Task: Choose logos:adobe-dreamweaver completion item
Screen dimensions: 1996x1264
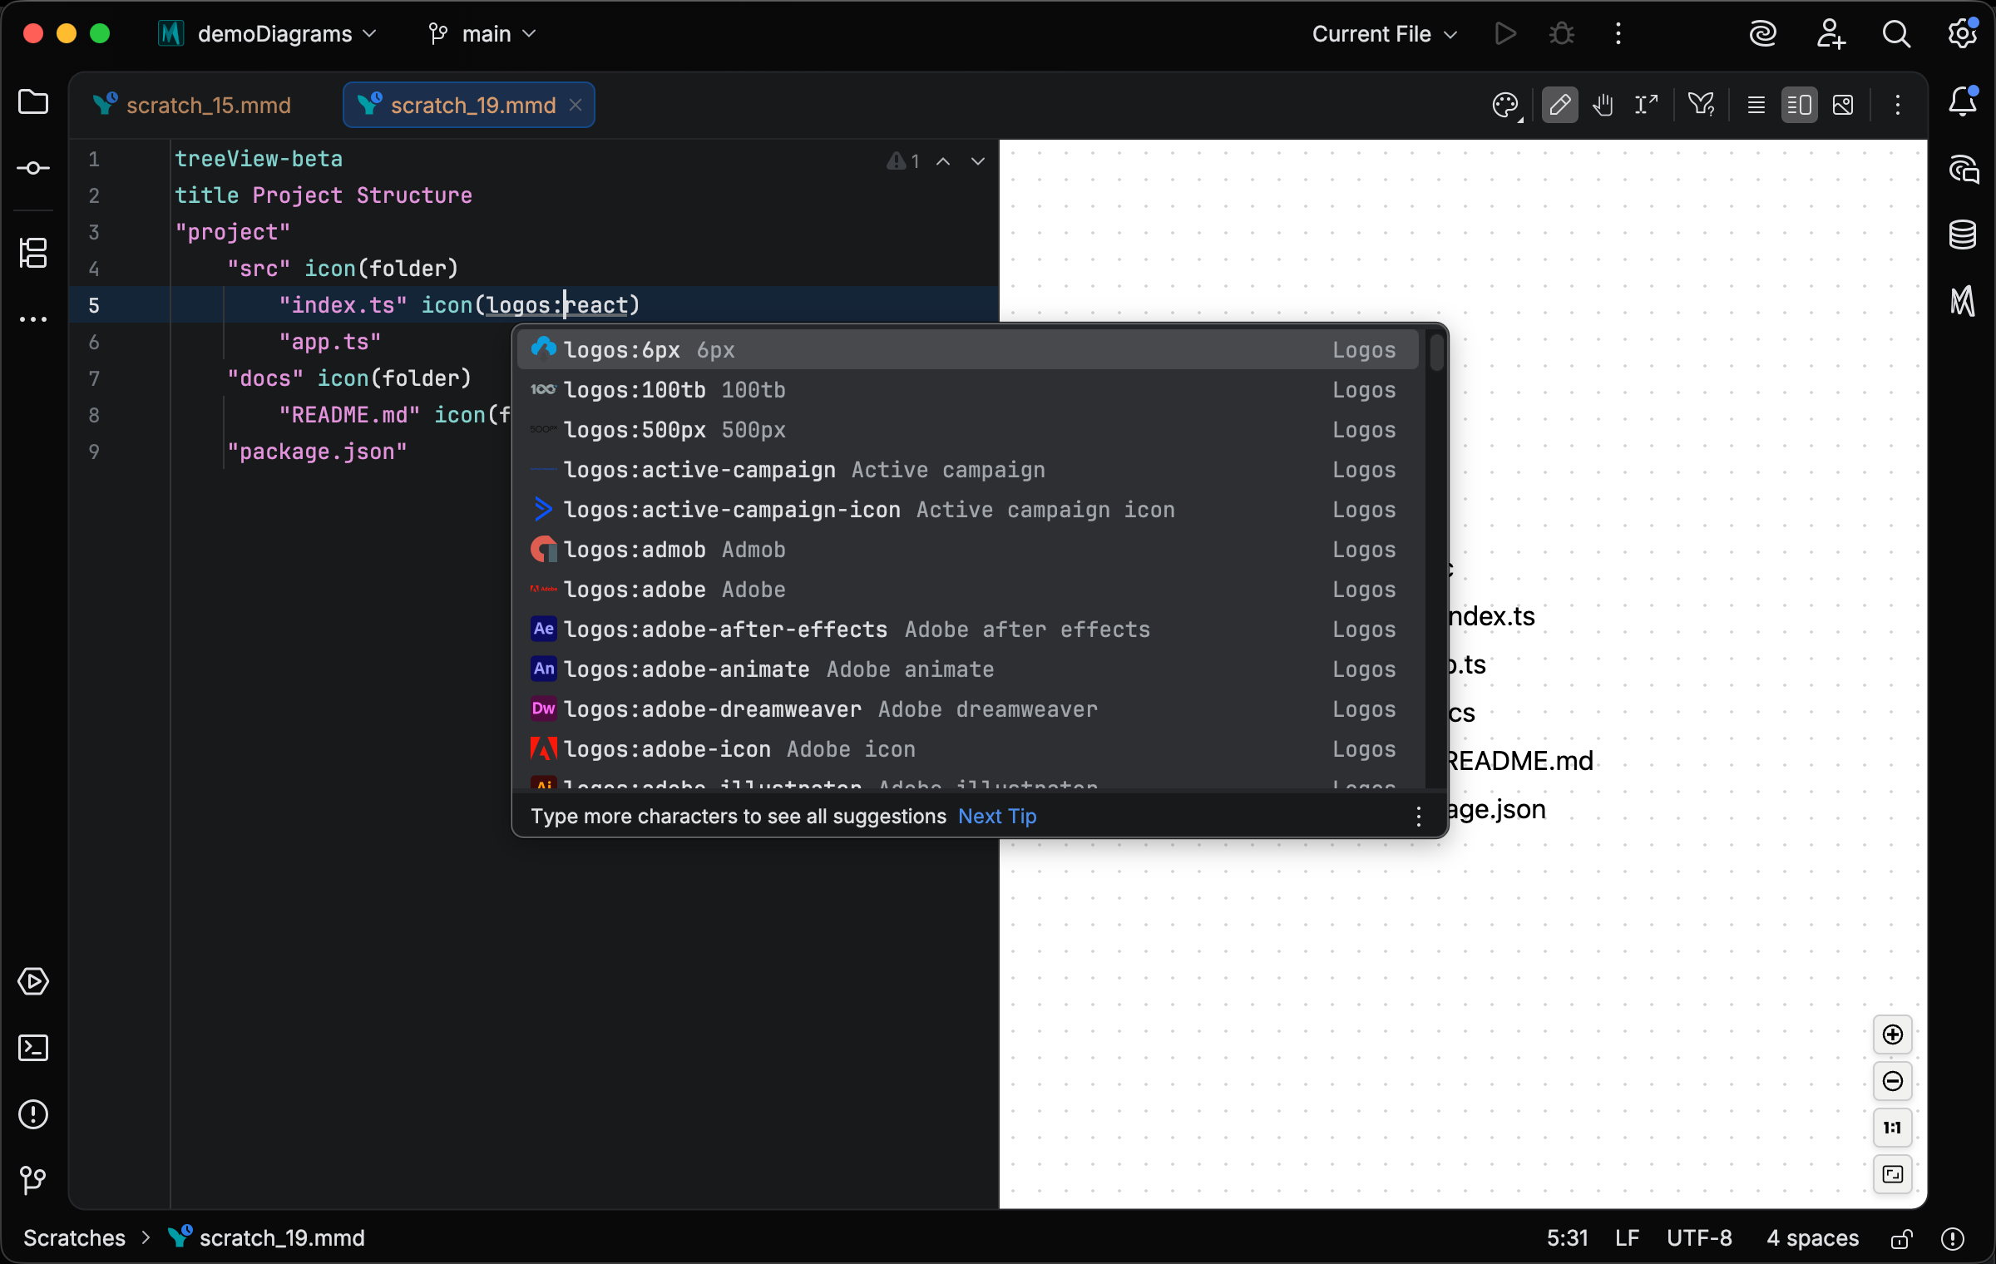Action: pyautogui.click(x=968, y=709)
